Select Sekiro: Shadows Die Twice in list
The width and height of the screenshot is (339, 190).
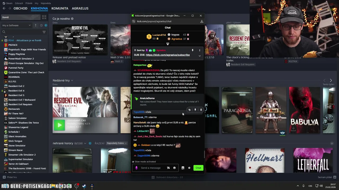pyautogui.click(x=24, y=123)
